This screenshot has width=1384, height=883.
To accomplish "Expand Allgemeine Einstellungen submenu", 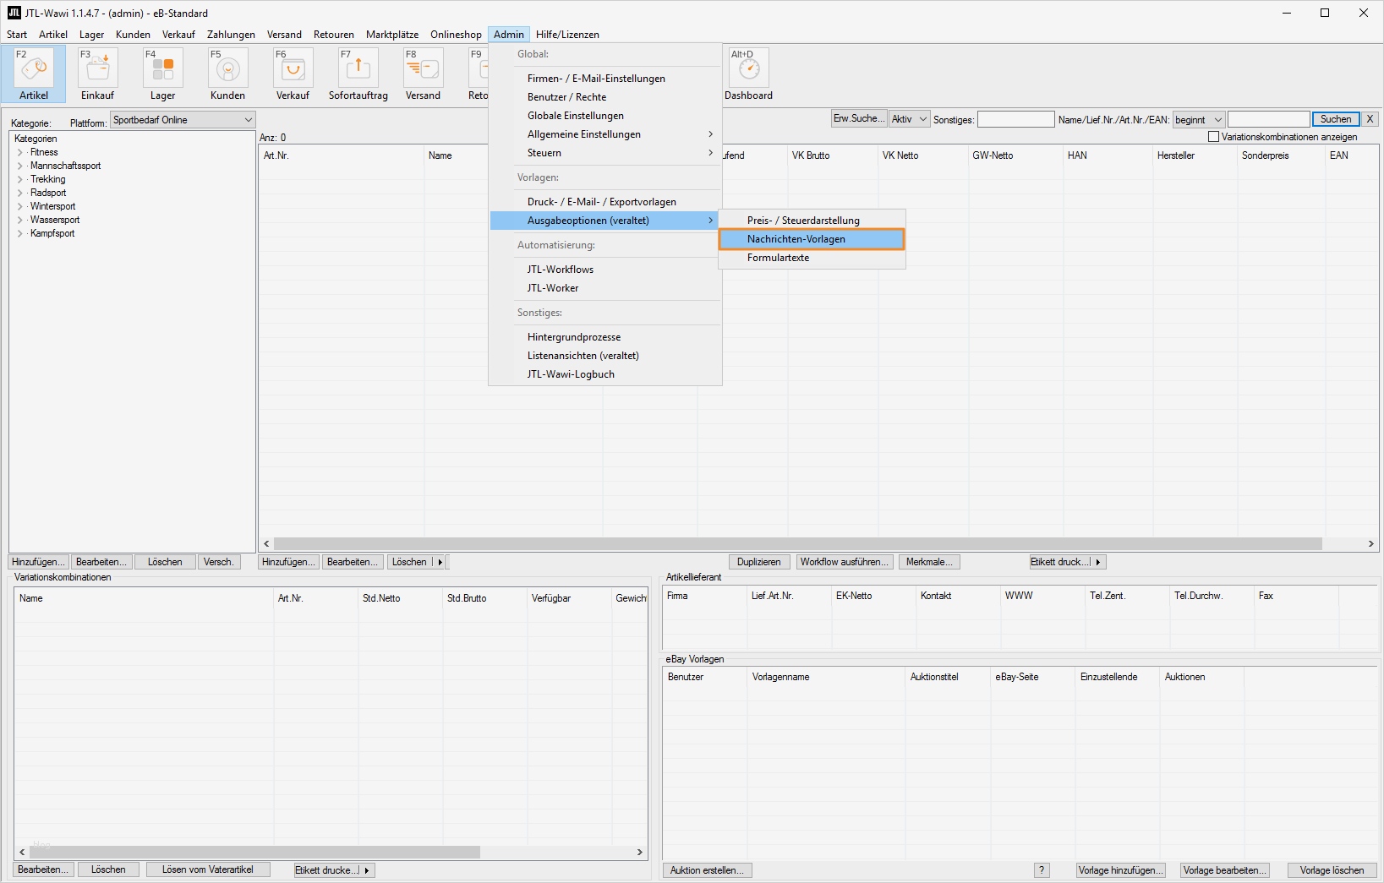I will (605, 134).
